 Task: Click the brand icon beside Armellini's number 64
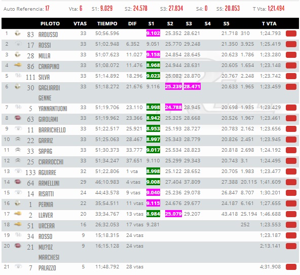coord(18,182)
